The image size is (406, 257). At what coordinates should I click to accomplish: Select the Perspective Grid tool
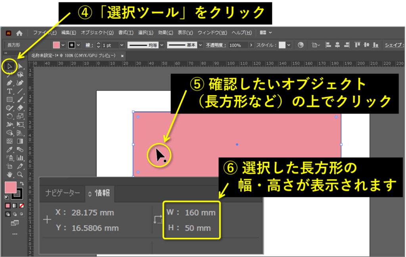point(20,133)
